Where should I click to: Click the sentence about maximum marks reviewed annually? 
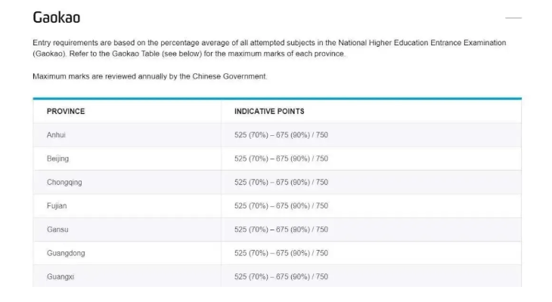(150, 76)
